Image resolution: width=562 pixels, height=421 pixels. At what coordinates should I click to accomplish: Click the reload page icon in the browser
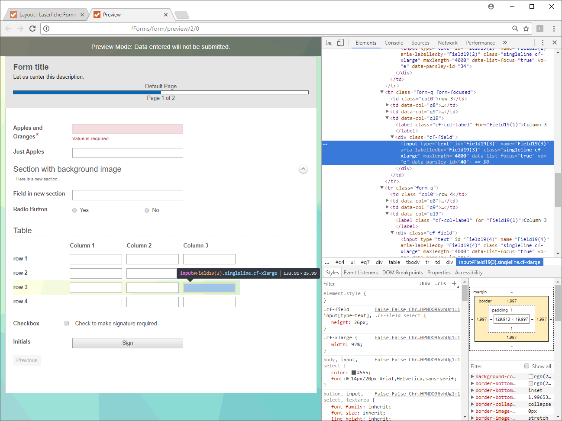click(x=32, y=29)
